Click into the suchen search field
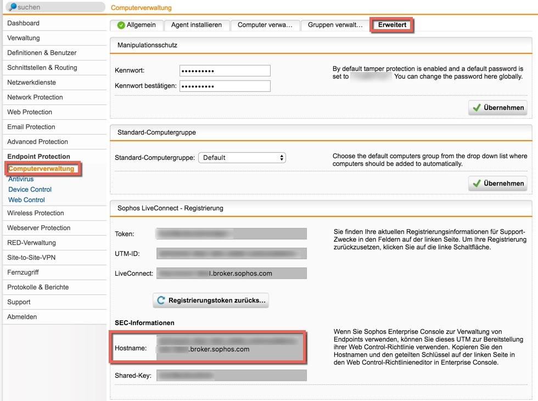 55,7
